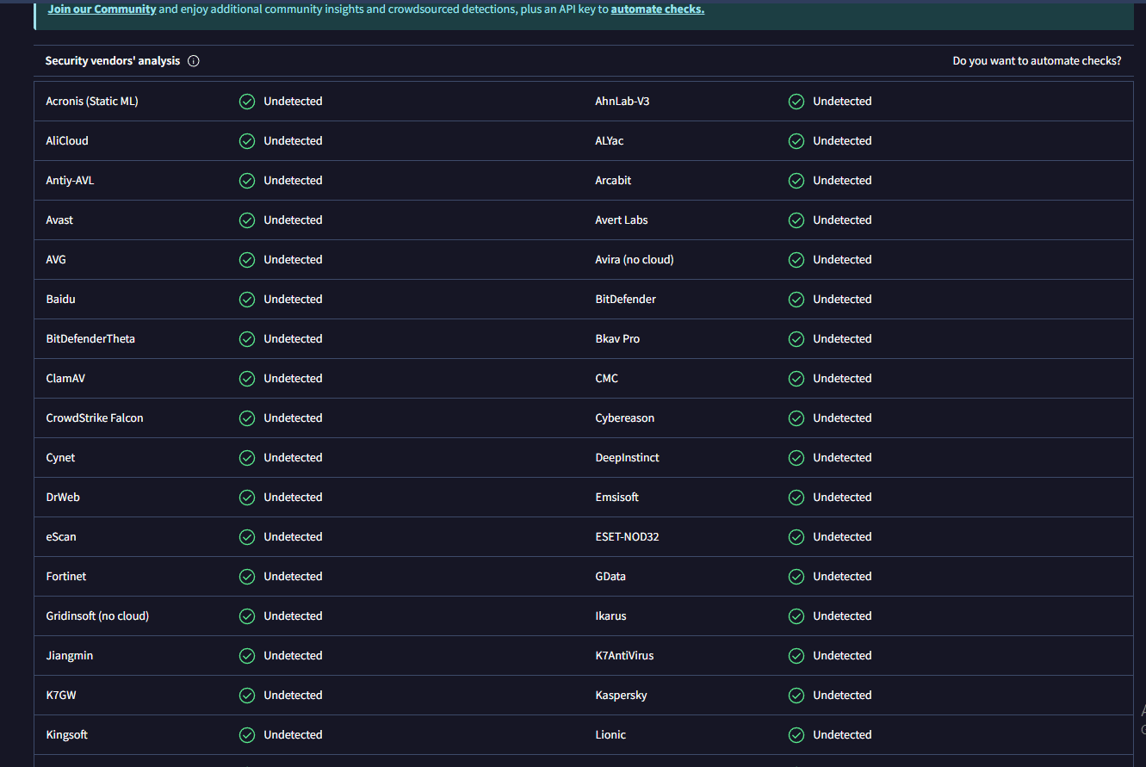This screenshot has height=767, width=1146.
Task: Click the green check icon for Cybereason
Action: pyautogui.click(x=796, y=418)
